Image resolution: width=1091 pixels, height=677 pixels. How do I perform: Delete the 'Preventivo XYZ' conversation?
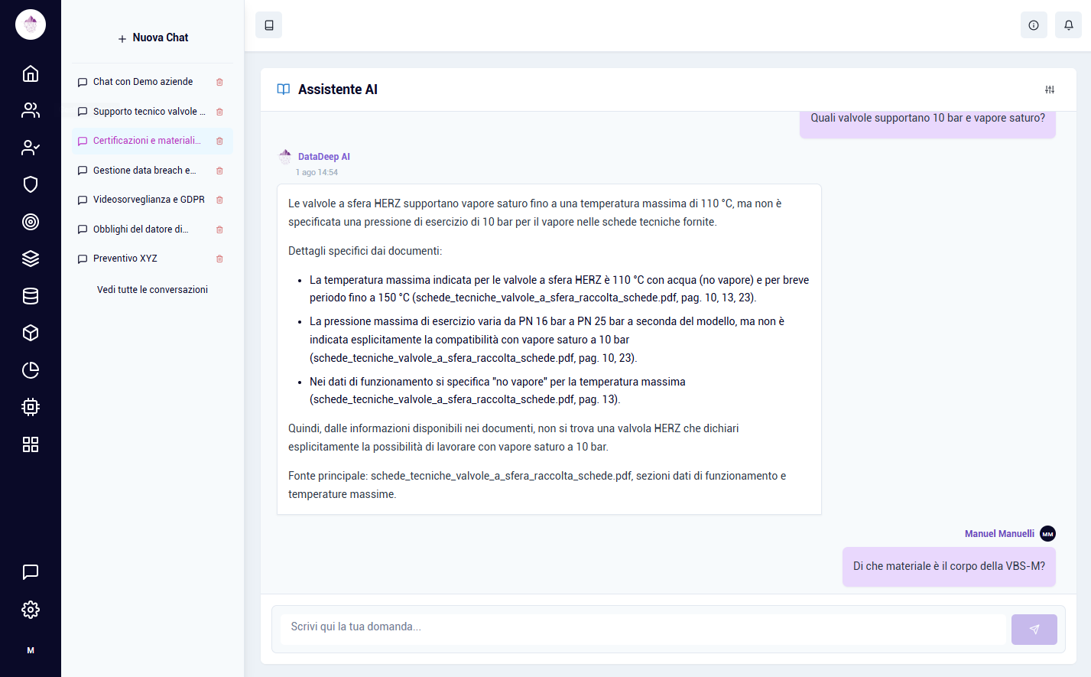[x=219, y=259]
